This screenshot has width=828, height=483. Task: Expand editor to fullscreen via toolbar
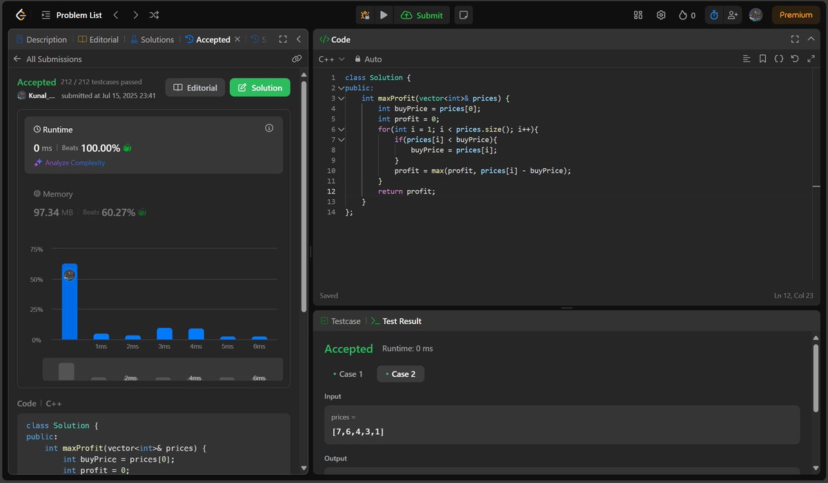click(811, 59)
